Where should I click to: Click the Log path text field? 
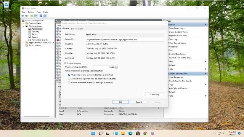pyautogui.click(x=125, y=40)
